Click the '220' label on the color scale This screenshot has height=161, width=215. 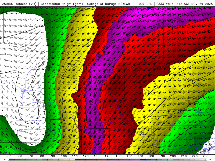point(195,156)
